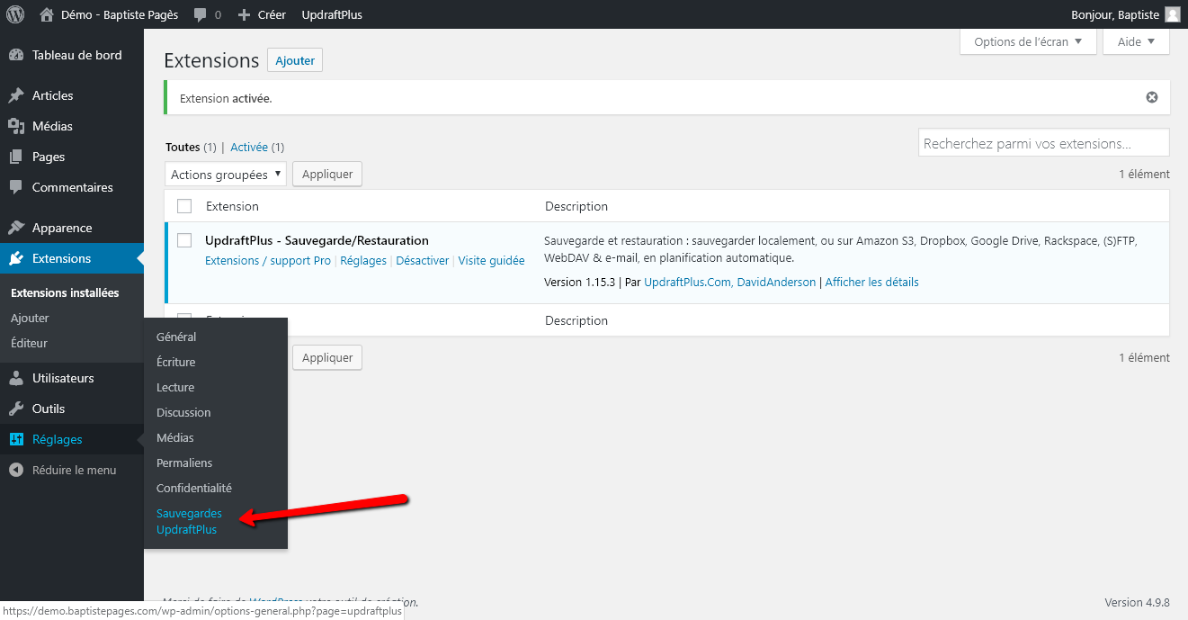
Task: Click the top Appliquer button
Action: pyautogui.click(x=327, y=175)
